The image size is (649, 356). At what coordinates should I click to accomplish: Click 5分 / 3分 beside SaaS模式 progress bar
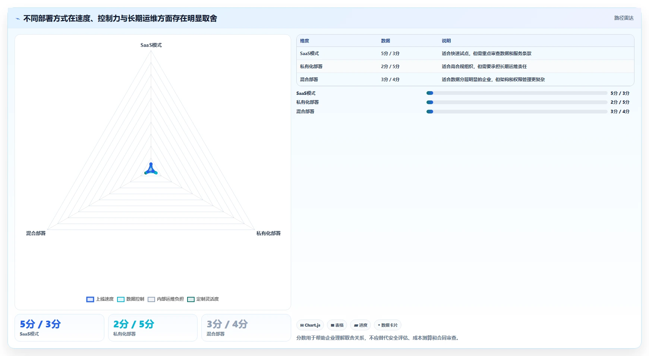[620, 93]
